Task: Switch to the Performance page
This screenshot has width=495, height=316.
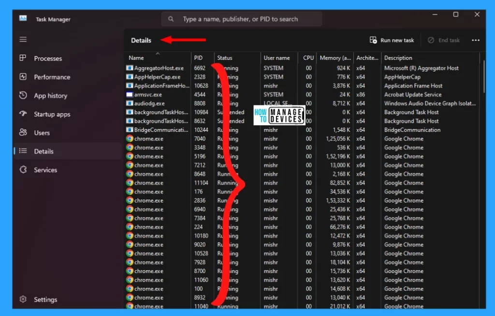Action: pyautogui.click(x=68, y=77)
